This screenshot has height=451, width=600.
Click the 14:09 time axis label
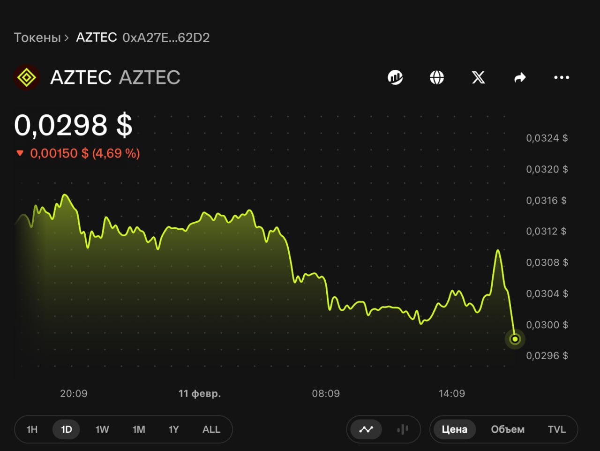click(452, 393)
